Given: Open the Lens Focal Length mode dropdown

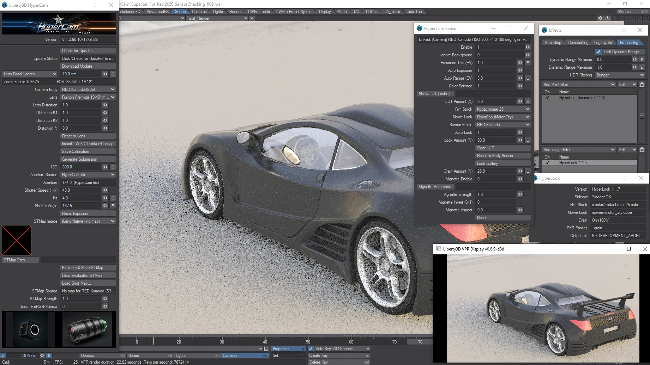Looking at the screenshot, I should [x=30, y=74].
